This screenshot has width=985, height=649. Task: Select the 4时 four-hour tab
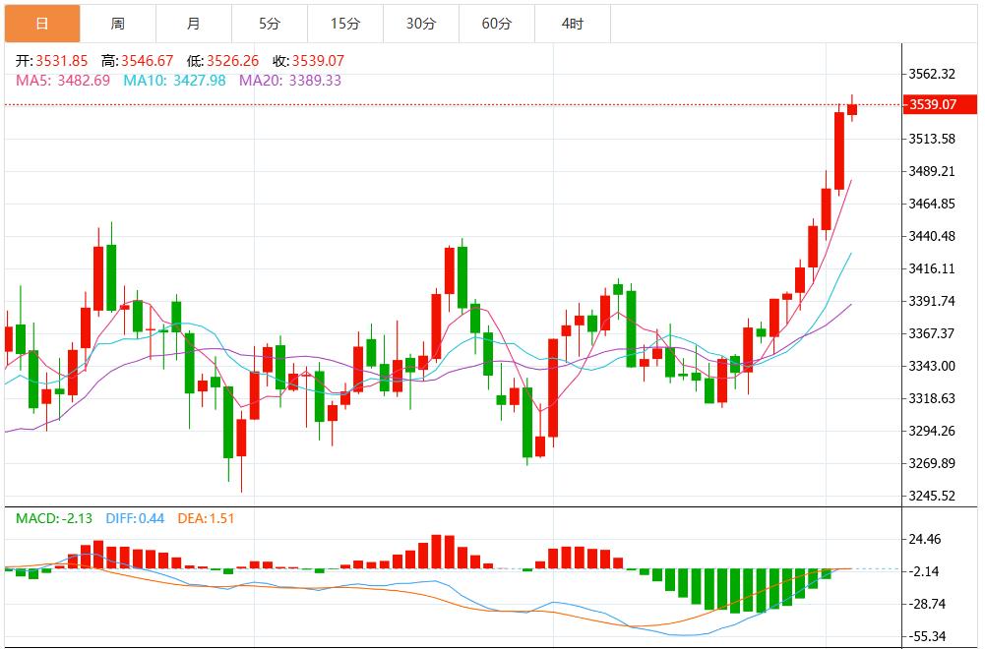pyautogui.click(x=572, y=24)
